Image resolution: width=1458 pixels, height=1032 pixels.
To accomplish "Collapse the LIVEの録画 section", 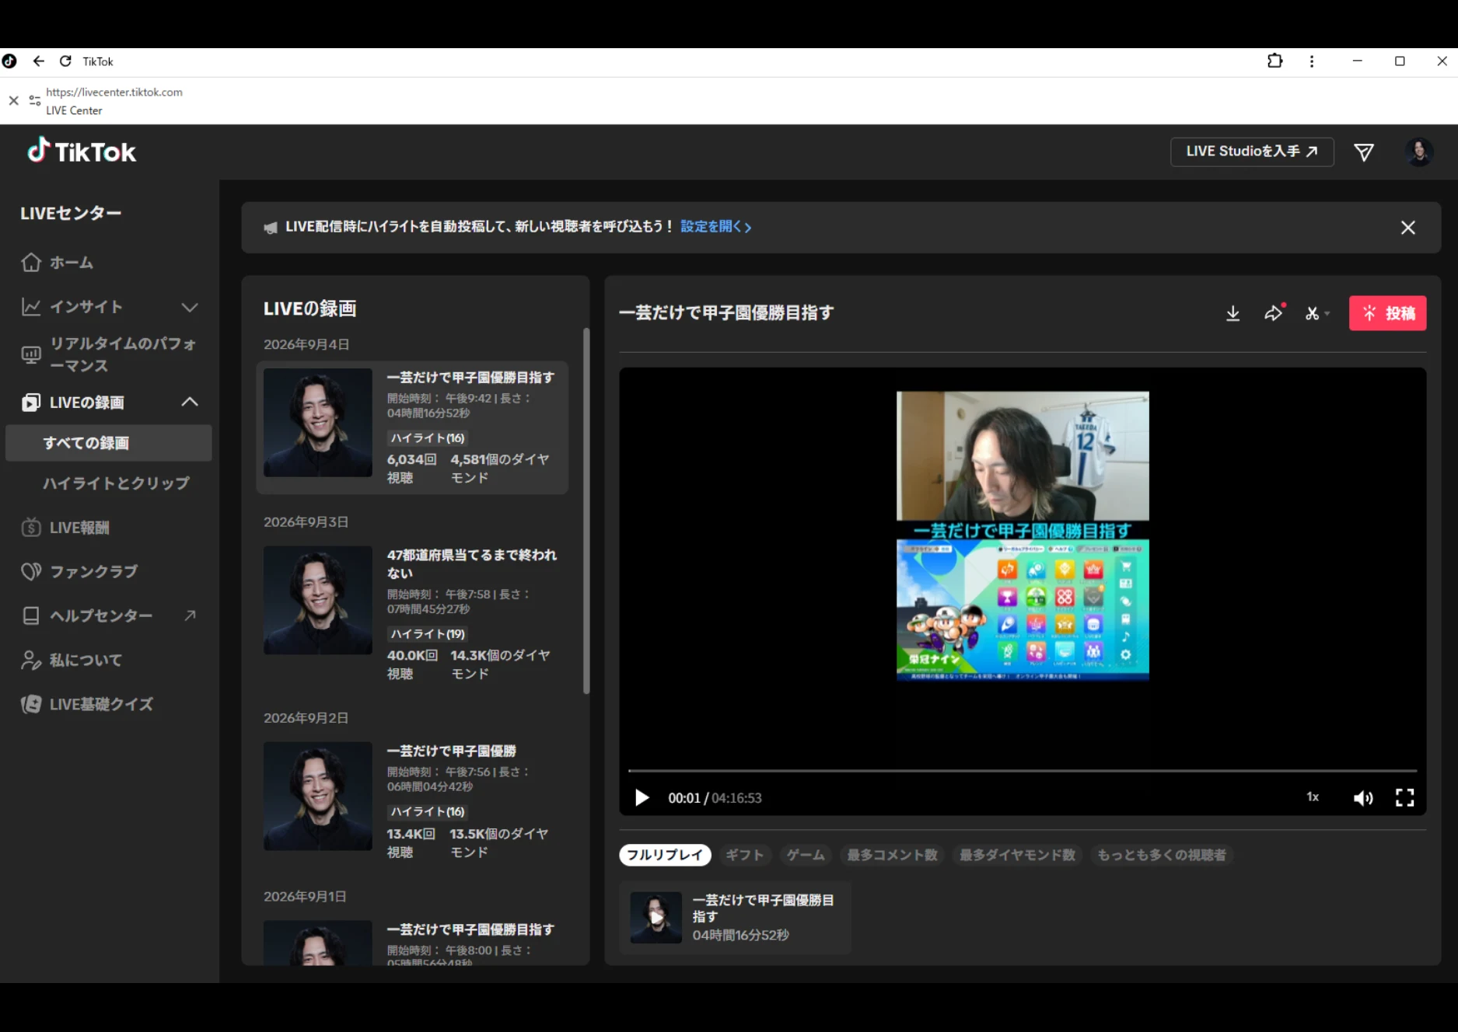I will pyautogui.click(x=189, y=402).
